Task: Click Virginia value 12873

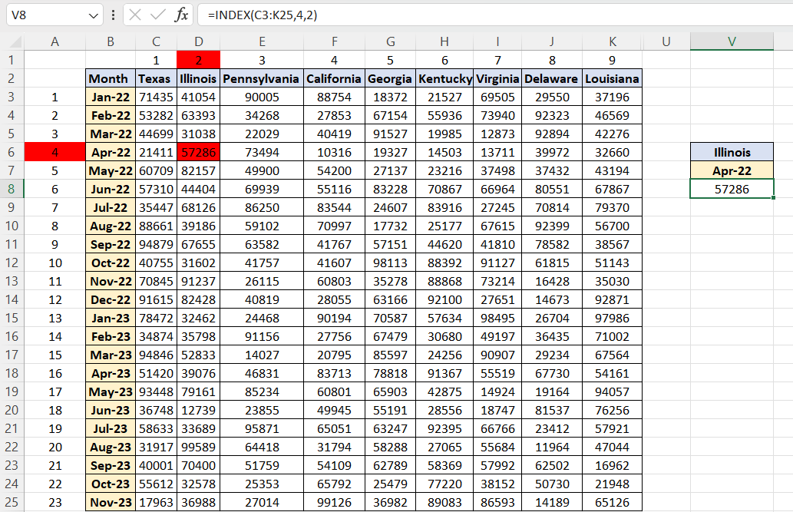Action: pyautogui.click(x=497, y=134)
